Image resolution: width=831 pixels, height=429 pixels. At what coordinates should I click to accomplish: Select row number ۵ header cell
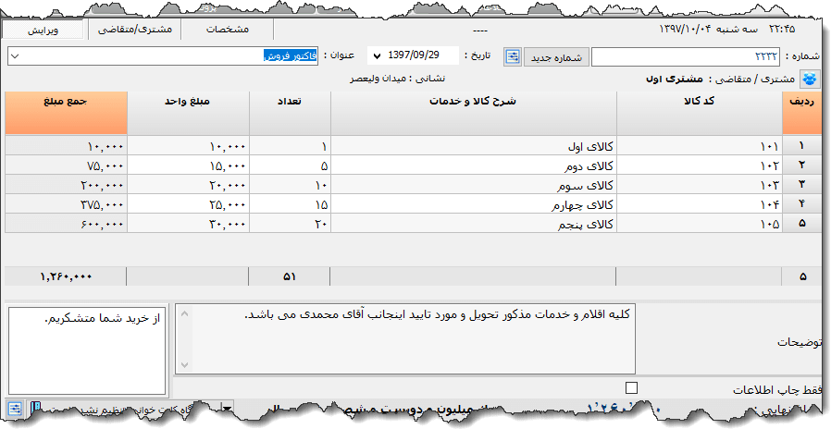click(x=802, y=224)
